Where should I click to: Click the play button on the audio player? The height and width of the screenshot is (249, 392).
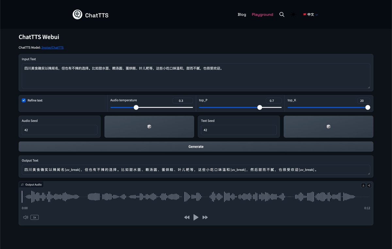coord(196,217)
